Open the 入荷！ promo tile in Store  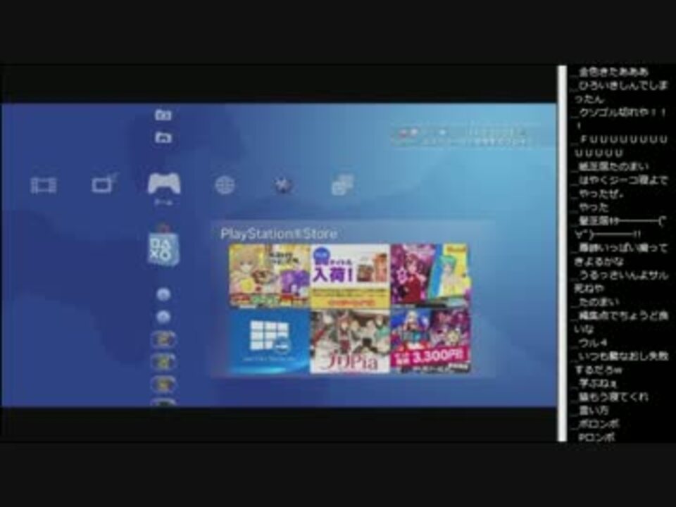coord(350,276)
